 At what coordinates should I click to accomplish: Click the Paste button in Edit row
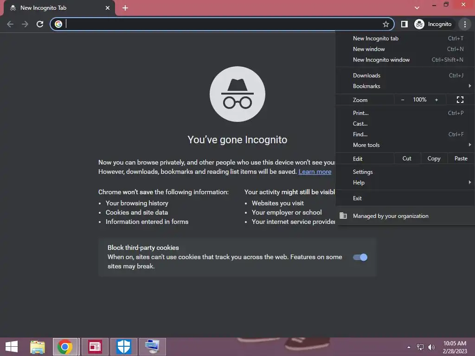461,159
